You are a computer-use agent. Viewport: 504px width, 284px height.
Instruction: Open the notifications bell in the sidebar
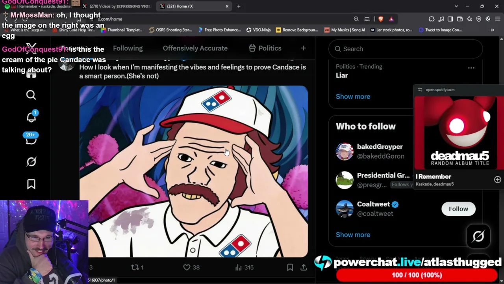pos(31,117)
